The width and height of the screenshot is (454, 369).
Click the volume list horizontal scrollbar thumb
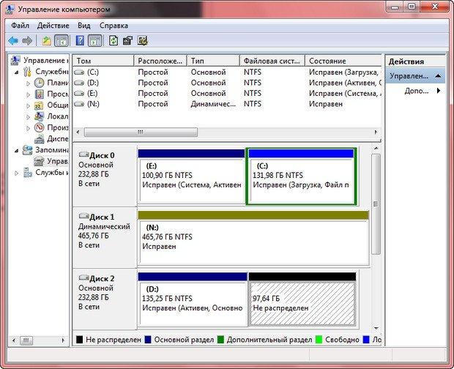pyautogui.click(x=141, y=133)
